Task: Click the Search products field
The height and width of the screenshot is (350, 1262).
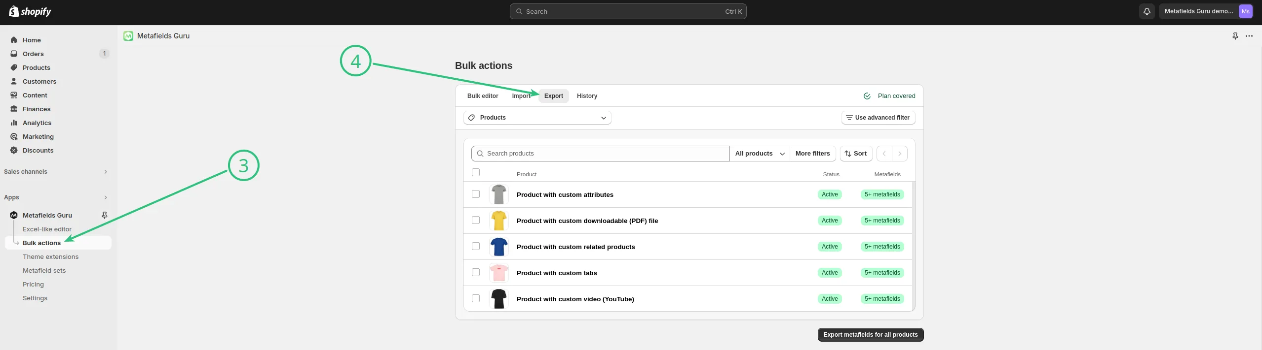Action: pos(600,154)
